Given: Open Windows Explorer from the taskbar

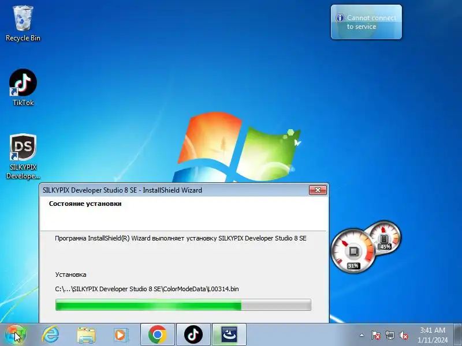Looking at the screenshot, I should point(86,335).
